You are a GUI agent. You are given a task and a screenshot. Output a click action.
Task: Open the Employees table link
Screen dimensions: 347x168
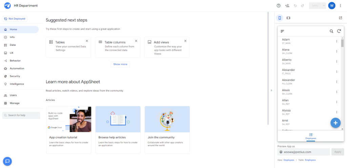pos(310,160)
